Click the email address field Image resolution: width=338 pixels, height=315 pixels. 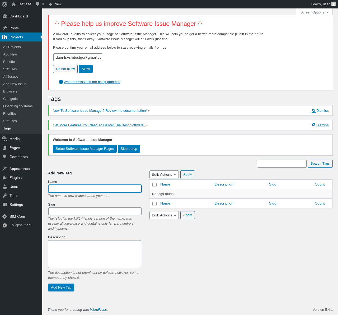point(78,57)
